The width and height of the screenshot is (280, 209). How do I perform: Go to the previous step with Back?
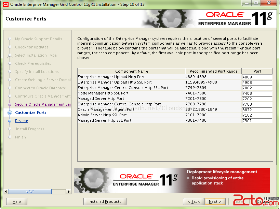click(x=194, y=201)
